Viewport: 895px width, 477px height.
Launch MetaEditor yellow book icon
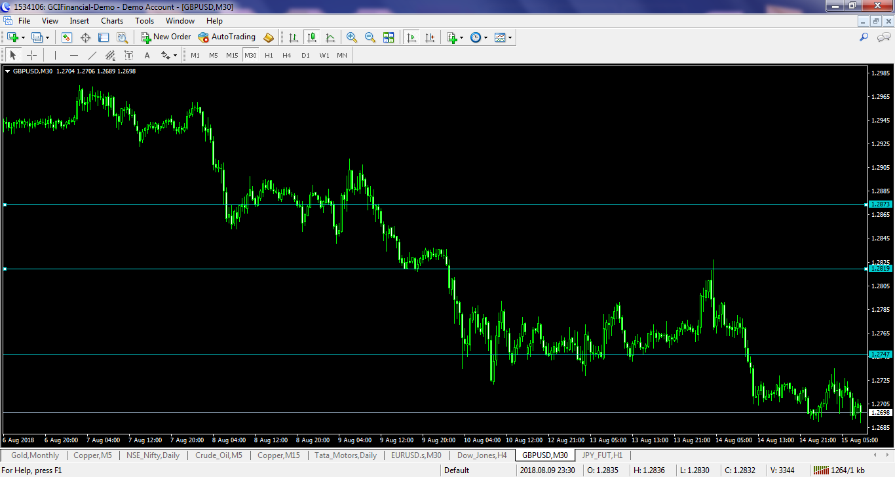click(268, 37)
